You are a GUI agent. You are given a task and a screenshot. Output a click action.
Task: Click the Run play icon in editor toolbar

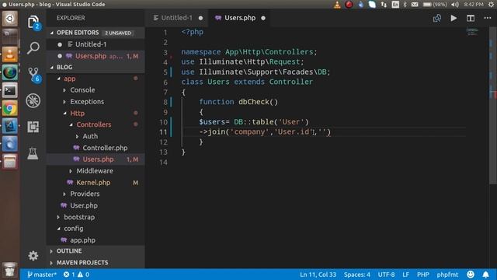[454, 18]
